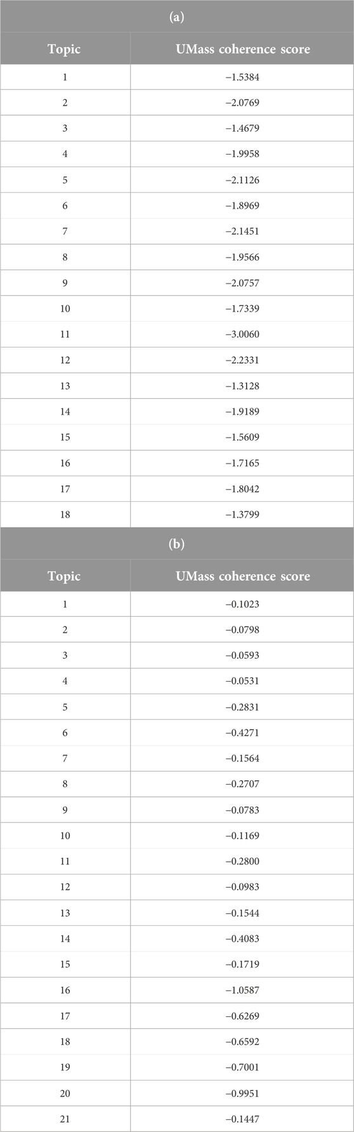Click the score −0.0531 for topic 4
354x1132 pixels.
coord(242,681)
